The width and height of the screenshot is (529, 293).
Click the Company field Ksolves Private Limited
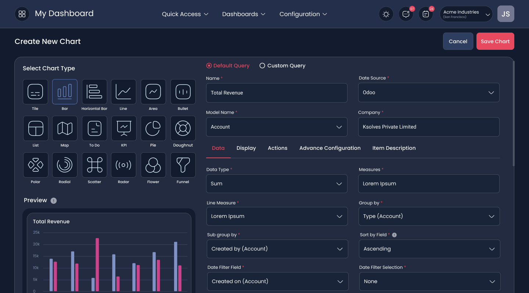click(x=429, y=127)
